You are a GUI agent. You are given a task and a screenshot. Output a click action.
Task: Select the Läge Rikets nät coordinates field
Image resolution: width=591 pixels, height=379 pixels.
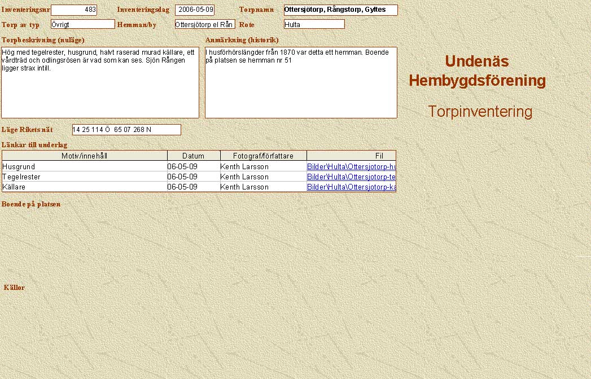[x=126, y=130]
